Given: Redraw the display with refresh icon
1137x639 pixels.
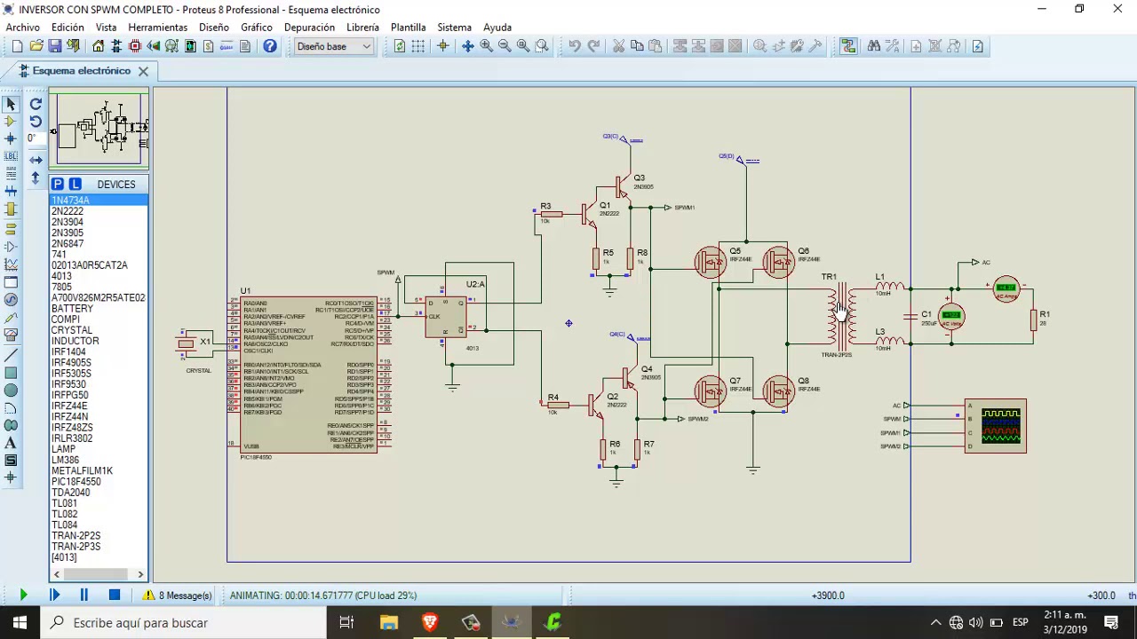Looking at the screenshot, I should [x=400, y=46].
